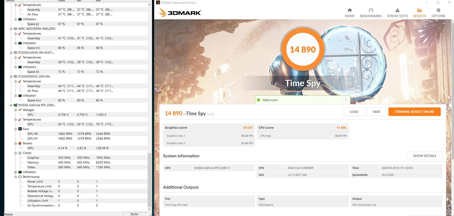Click the SAVE button
The height and width of the screenshot is (216, 454).
[377, 112]
